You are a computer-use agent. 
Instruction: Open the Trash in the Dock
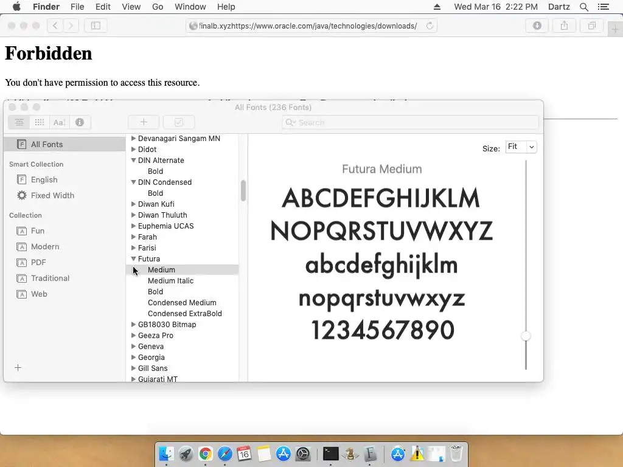point(456,454)
